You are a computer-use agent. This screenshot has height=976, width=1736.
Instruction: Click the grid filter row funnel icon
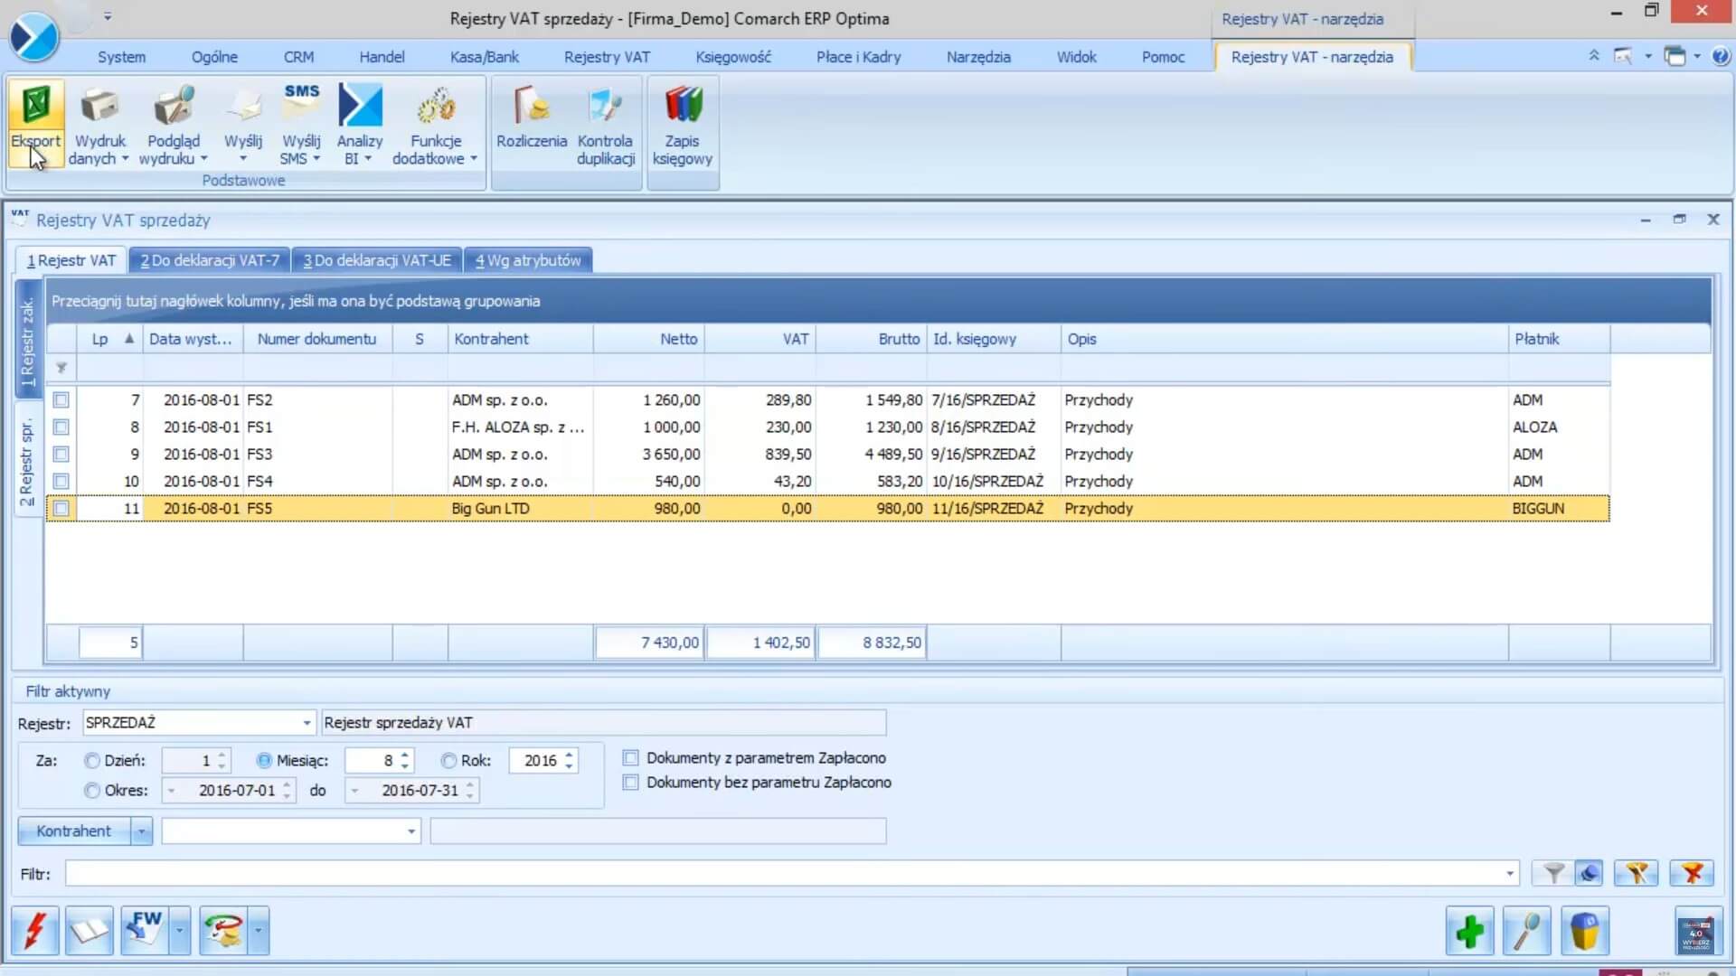click(x=61, y=368)
